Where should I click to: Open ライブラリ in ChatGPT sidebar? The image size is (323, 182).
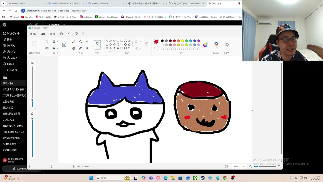click(x=13, y=45)
